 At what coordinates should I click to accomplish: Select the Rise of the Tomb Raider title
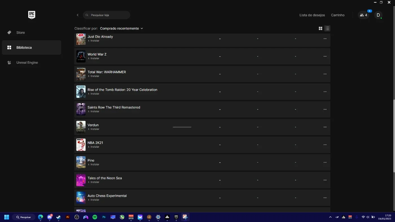coord(122,90)
